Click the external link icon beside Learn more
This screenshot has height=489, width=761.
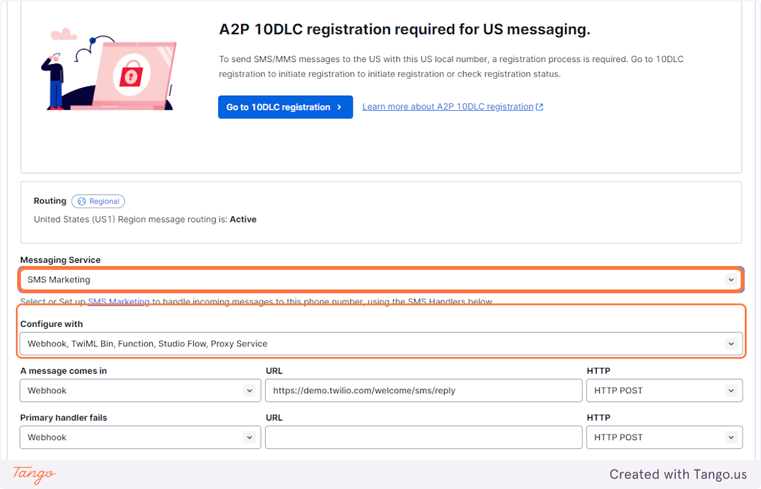[540, 107]
